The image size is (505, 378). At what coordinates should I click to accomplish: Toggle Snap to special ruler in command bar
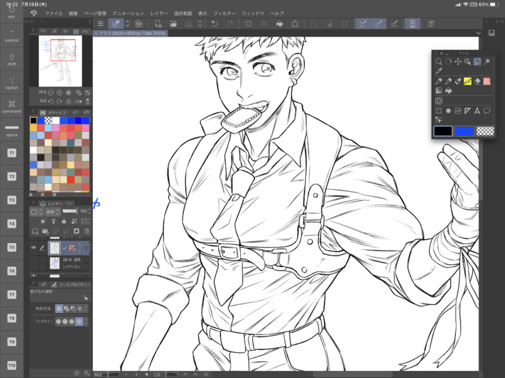pos(379,23)
